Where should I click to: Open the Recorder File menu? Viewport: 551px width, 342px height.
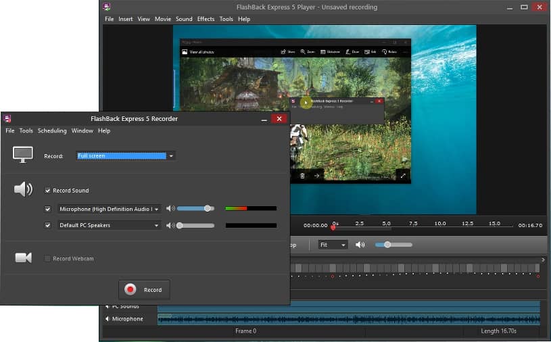click(10, 130)
